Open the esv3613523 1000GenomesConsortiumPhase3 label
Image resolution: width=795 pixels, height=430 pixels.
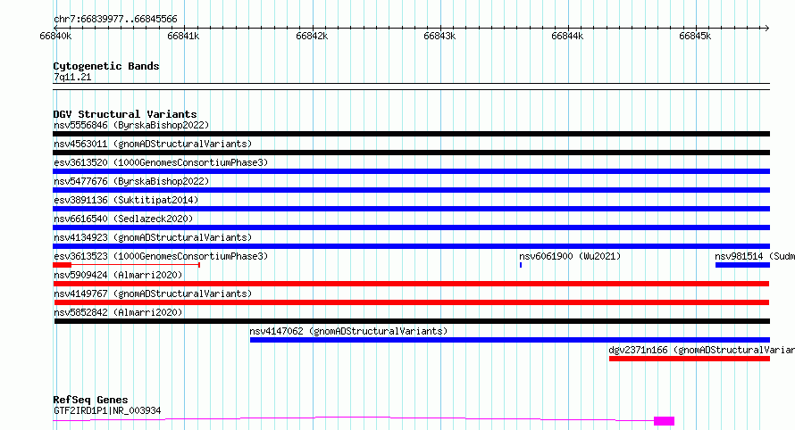tap(161, 256)
